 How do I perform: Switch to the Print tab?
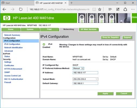coord(49,29)
